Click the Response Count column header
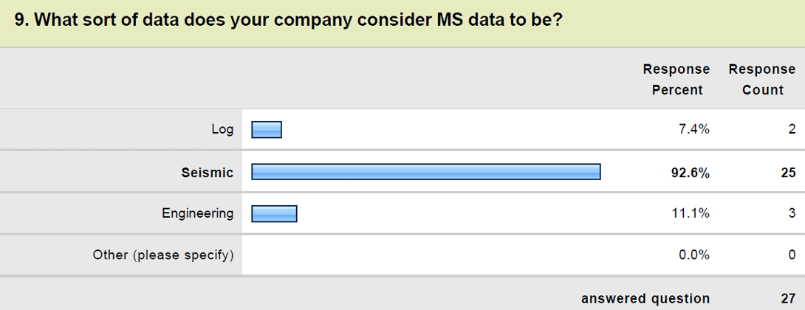 click(762, 80)
